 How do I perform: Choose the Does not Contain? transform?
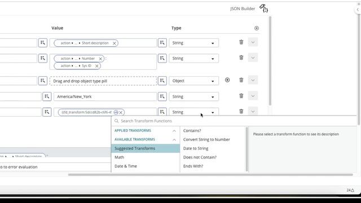tap(200, 157)
